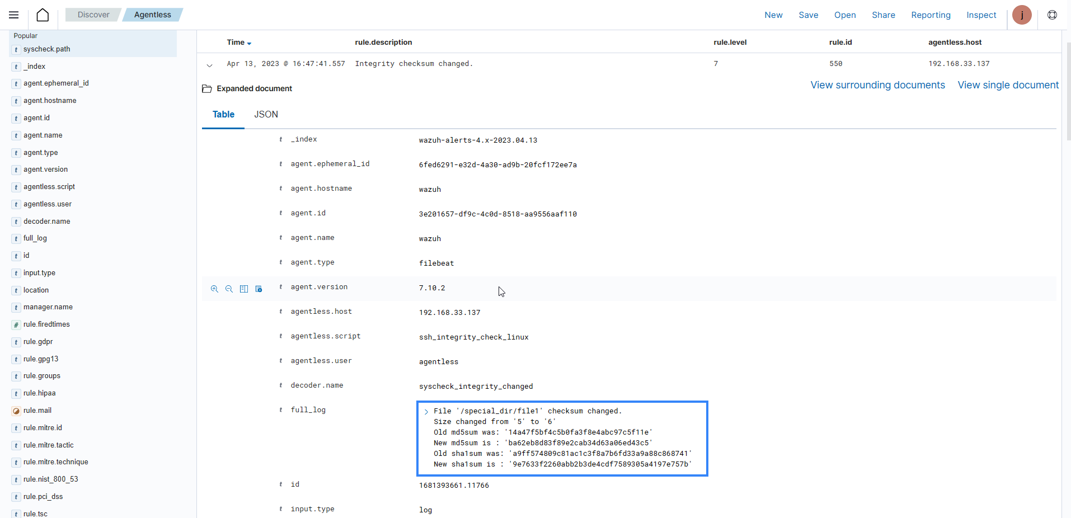
Task: Click the Agentless breadcrumb
Action: [152, 15]
